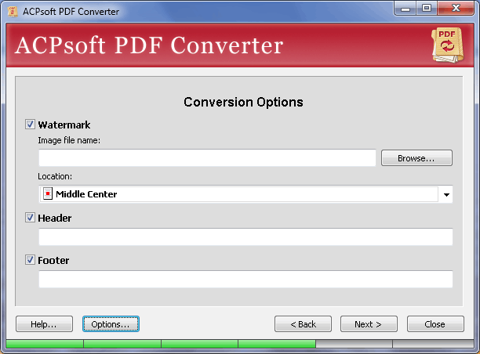The image size is (480, 354).
Task: Focus the Image file name field
Action: tap(207, 158)
